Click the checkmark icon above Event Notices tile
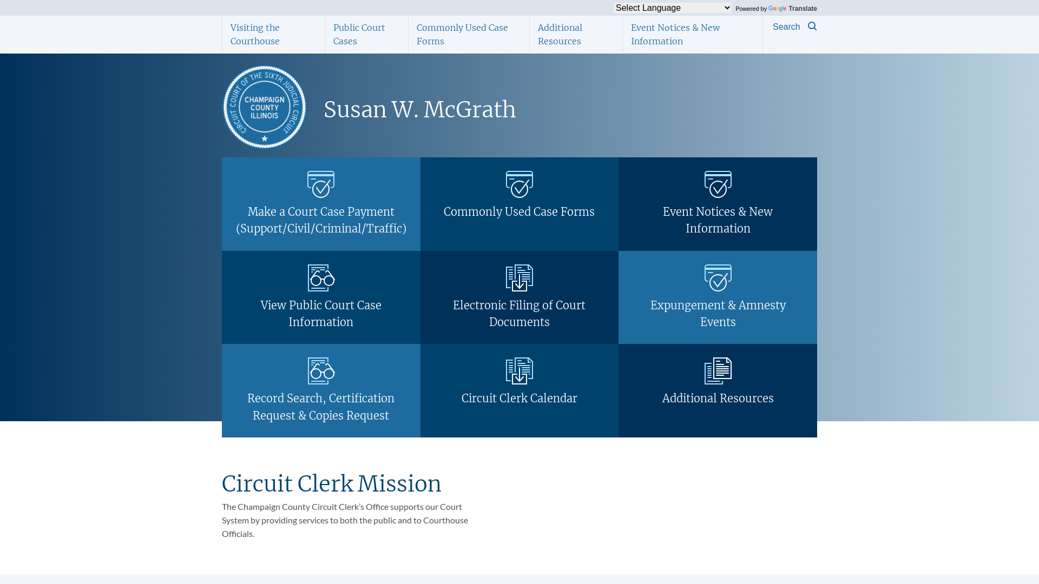 point(718,184)
